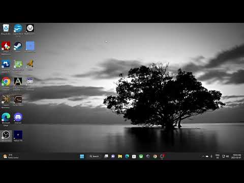Open the Xbox app on the taskbar
Screen dimensions: 244x183
click(x=141, y=157)
